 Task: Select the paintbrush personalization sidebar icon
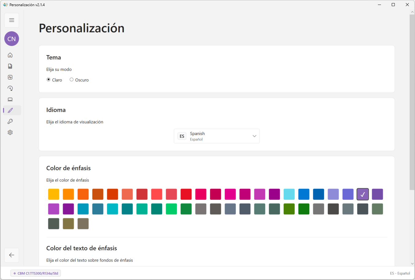click(x=10, y=110)
